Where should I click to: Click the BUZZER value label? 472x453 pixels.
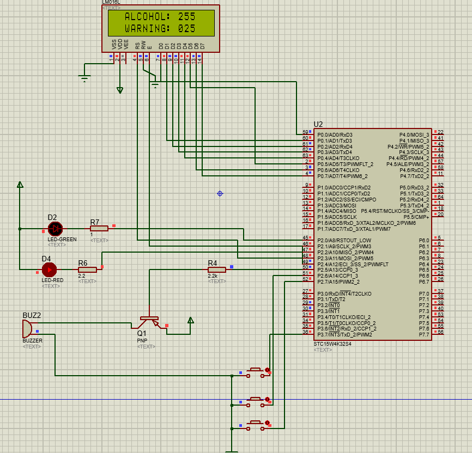pyautogui.click(x=33, y=340)
